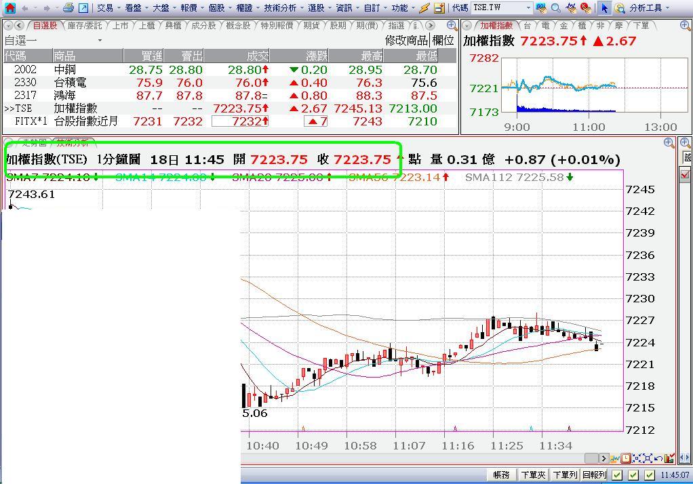This screenshot has height=484, width=693.
Task: Click the clock icon under the chart
Action: 625,458
